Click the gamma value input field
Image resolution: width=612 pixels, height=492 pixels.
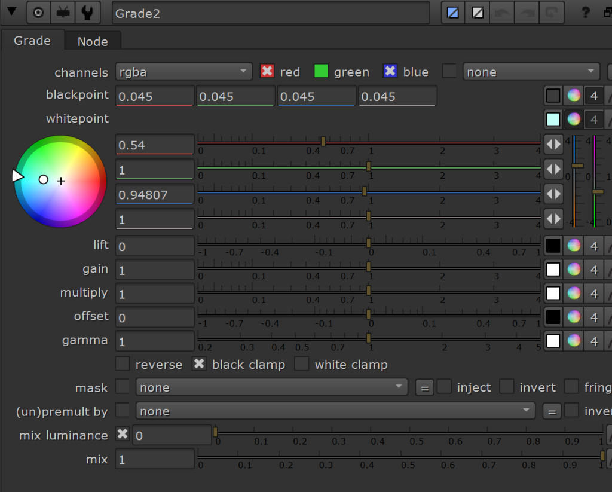155,341
